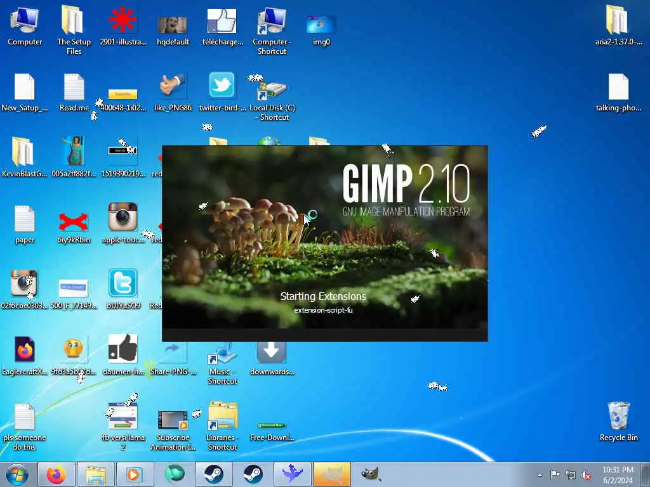Open Windows Media Player from taskbar
This screenshot has width=650, height=487.
coord(135,474)
